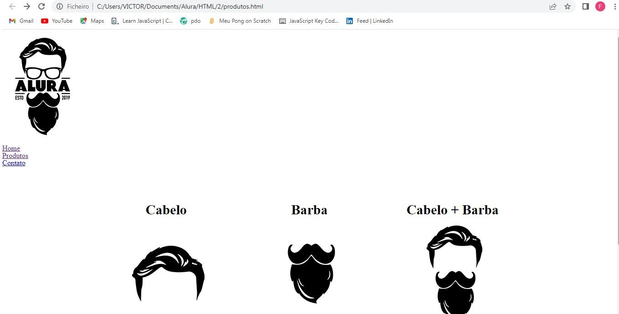Open the Maps bookmark

point(92,21)
